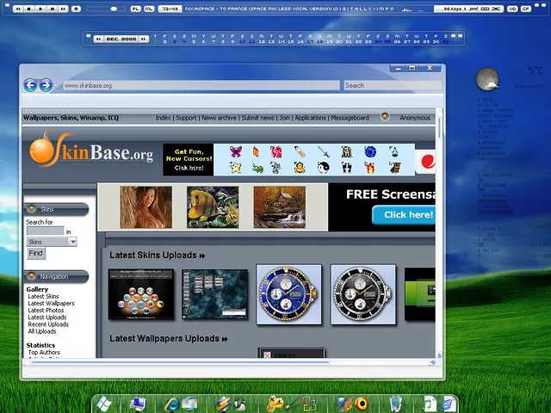Open the Latest Wallpapers navigation link
The height and width of the screenshot is (413, 551).
click(x=51, y=304)
